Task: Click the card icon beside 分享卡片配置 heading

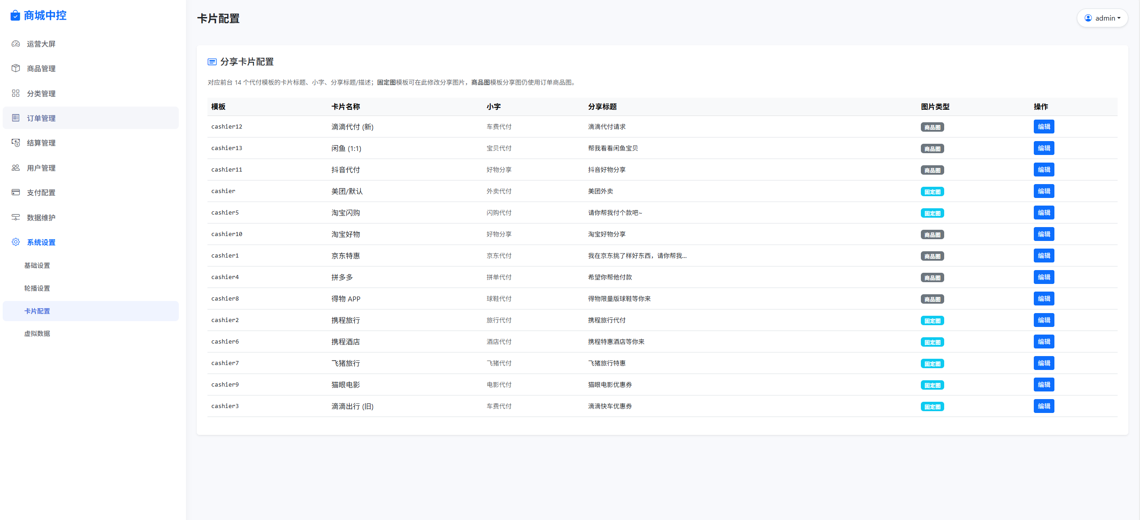Action: point(212,62)
